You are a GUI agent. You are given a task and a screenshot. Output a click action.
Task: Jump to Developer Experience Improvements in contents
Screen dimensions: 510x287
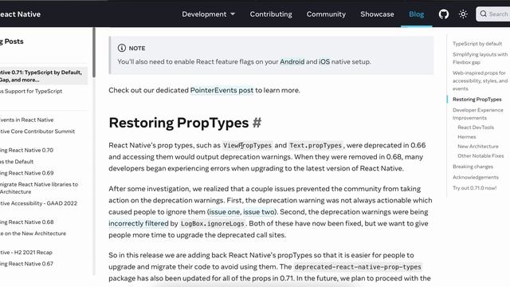click(478, 114)
